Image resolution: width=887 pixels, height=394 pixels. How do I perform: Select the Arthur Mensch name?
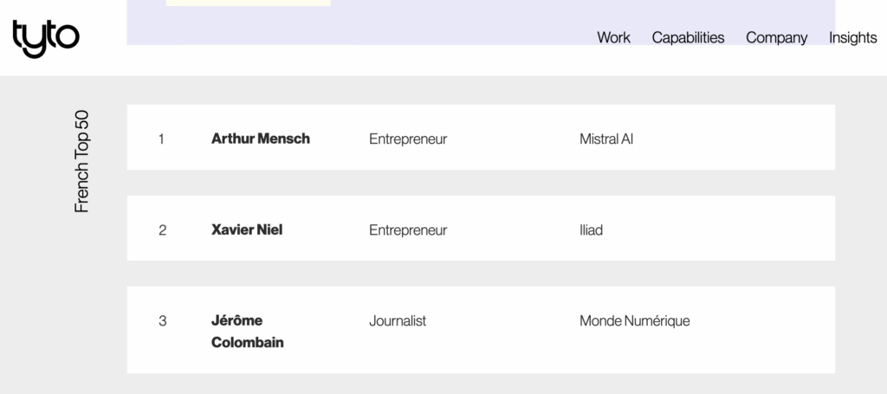(260, 139)
